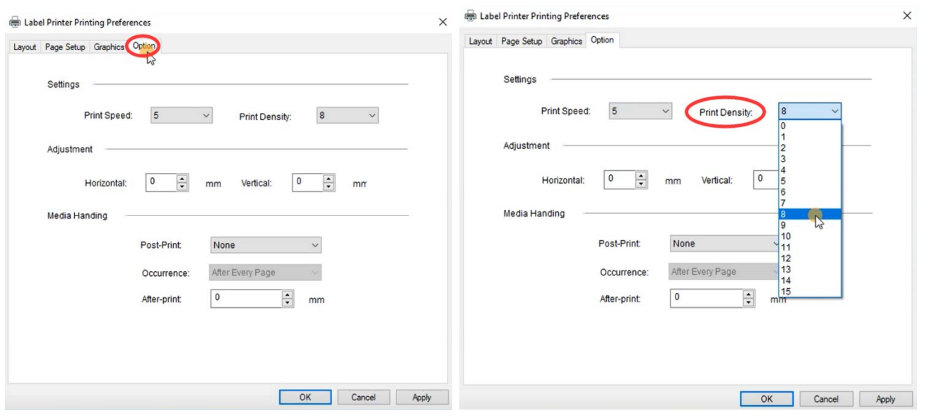Choose density value 1 from list
Image resolution: width=925 pixels, height=418 pixels.
point(810,137)
